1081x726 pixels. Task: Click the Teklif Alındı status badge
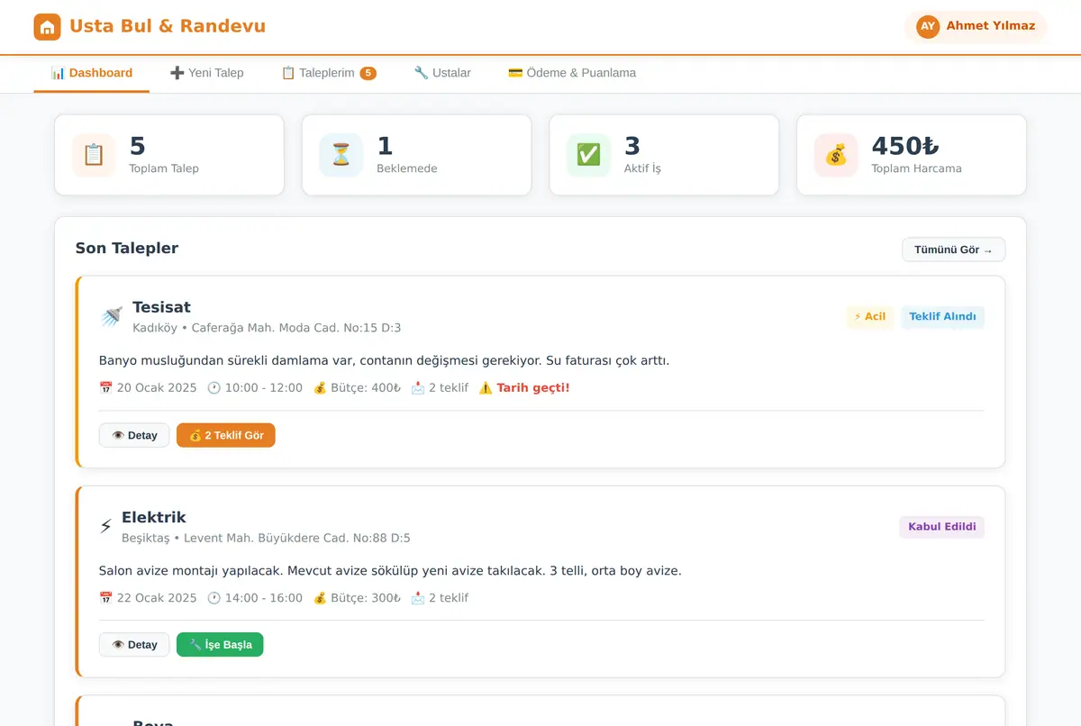[x=942, y=316]
